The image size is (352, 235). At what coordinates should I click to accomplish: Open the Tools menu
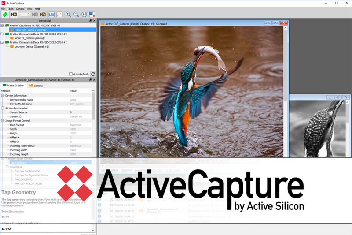click(10, 9)
